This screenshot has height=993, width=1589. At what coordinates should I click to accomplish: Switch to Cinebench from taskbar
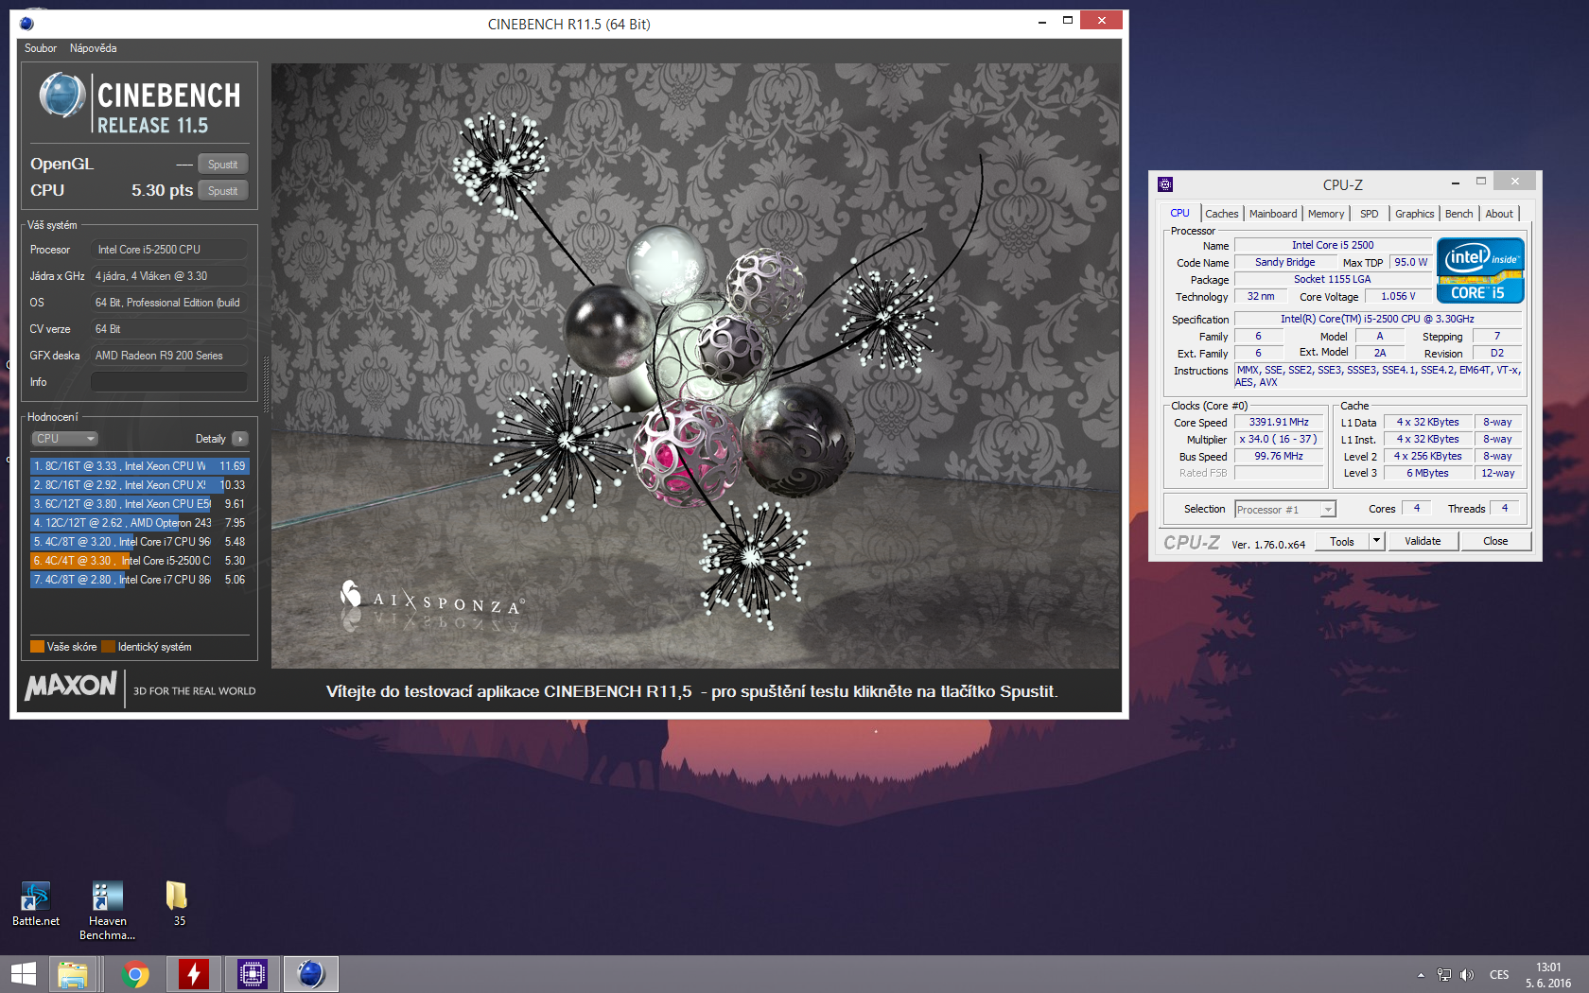point(311,974)
